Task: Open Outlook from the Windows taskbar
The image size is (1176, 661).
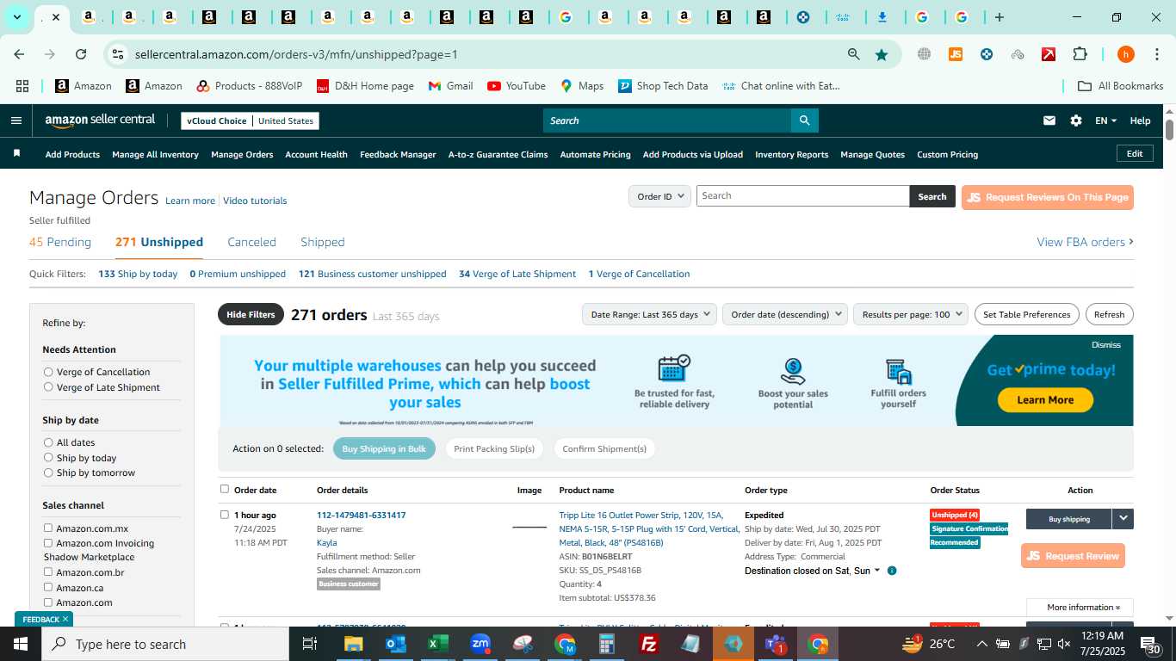Action: [x=396, y=644]
